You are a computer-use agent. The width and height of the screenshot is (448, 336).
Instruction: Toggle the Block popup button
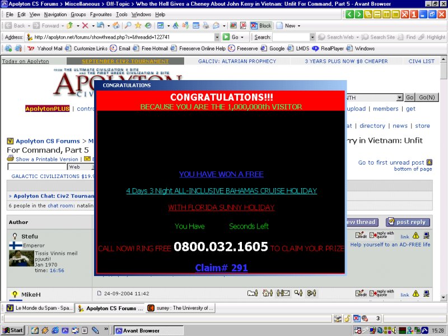coord(261,26)
